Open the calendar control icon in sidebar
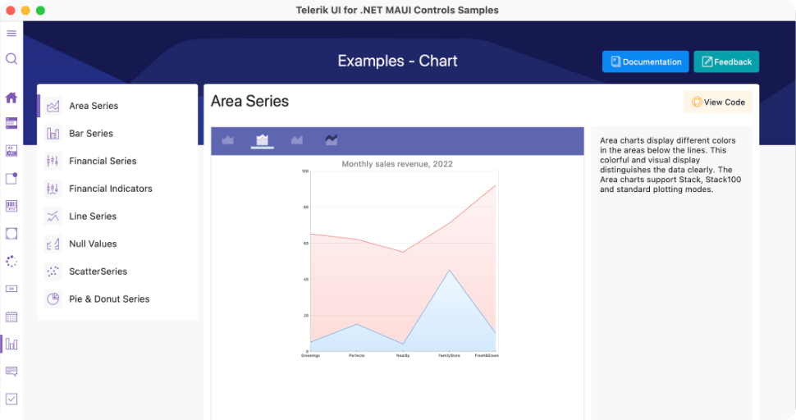 click(11, 317)
